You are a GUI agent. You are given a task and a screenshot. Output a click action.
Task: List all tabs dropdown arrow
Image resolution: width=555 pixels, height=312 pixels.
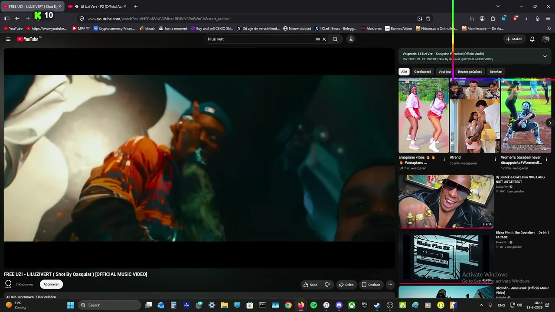point(498,6)
